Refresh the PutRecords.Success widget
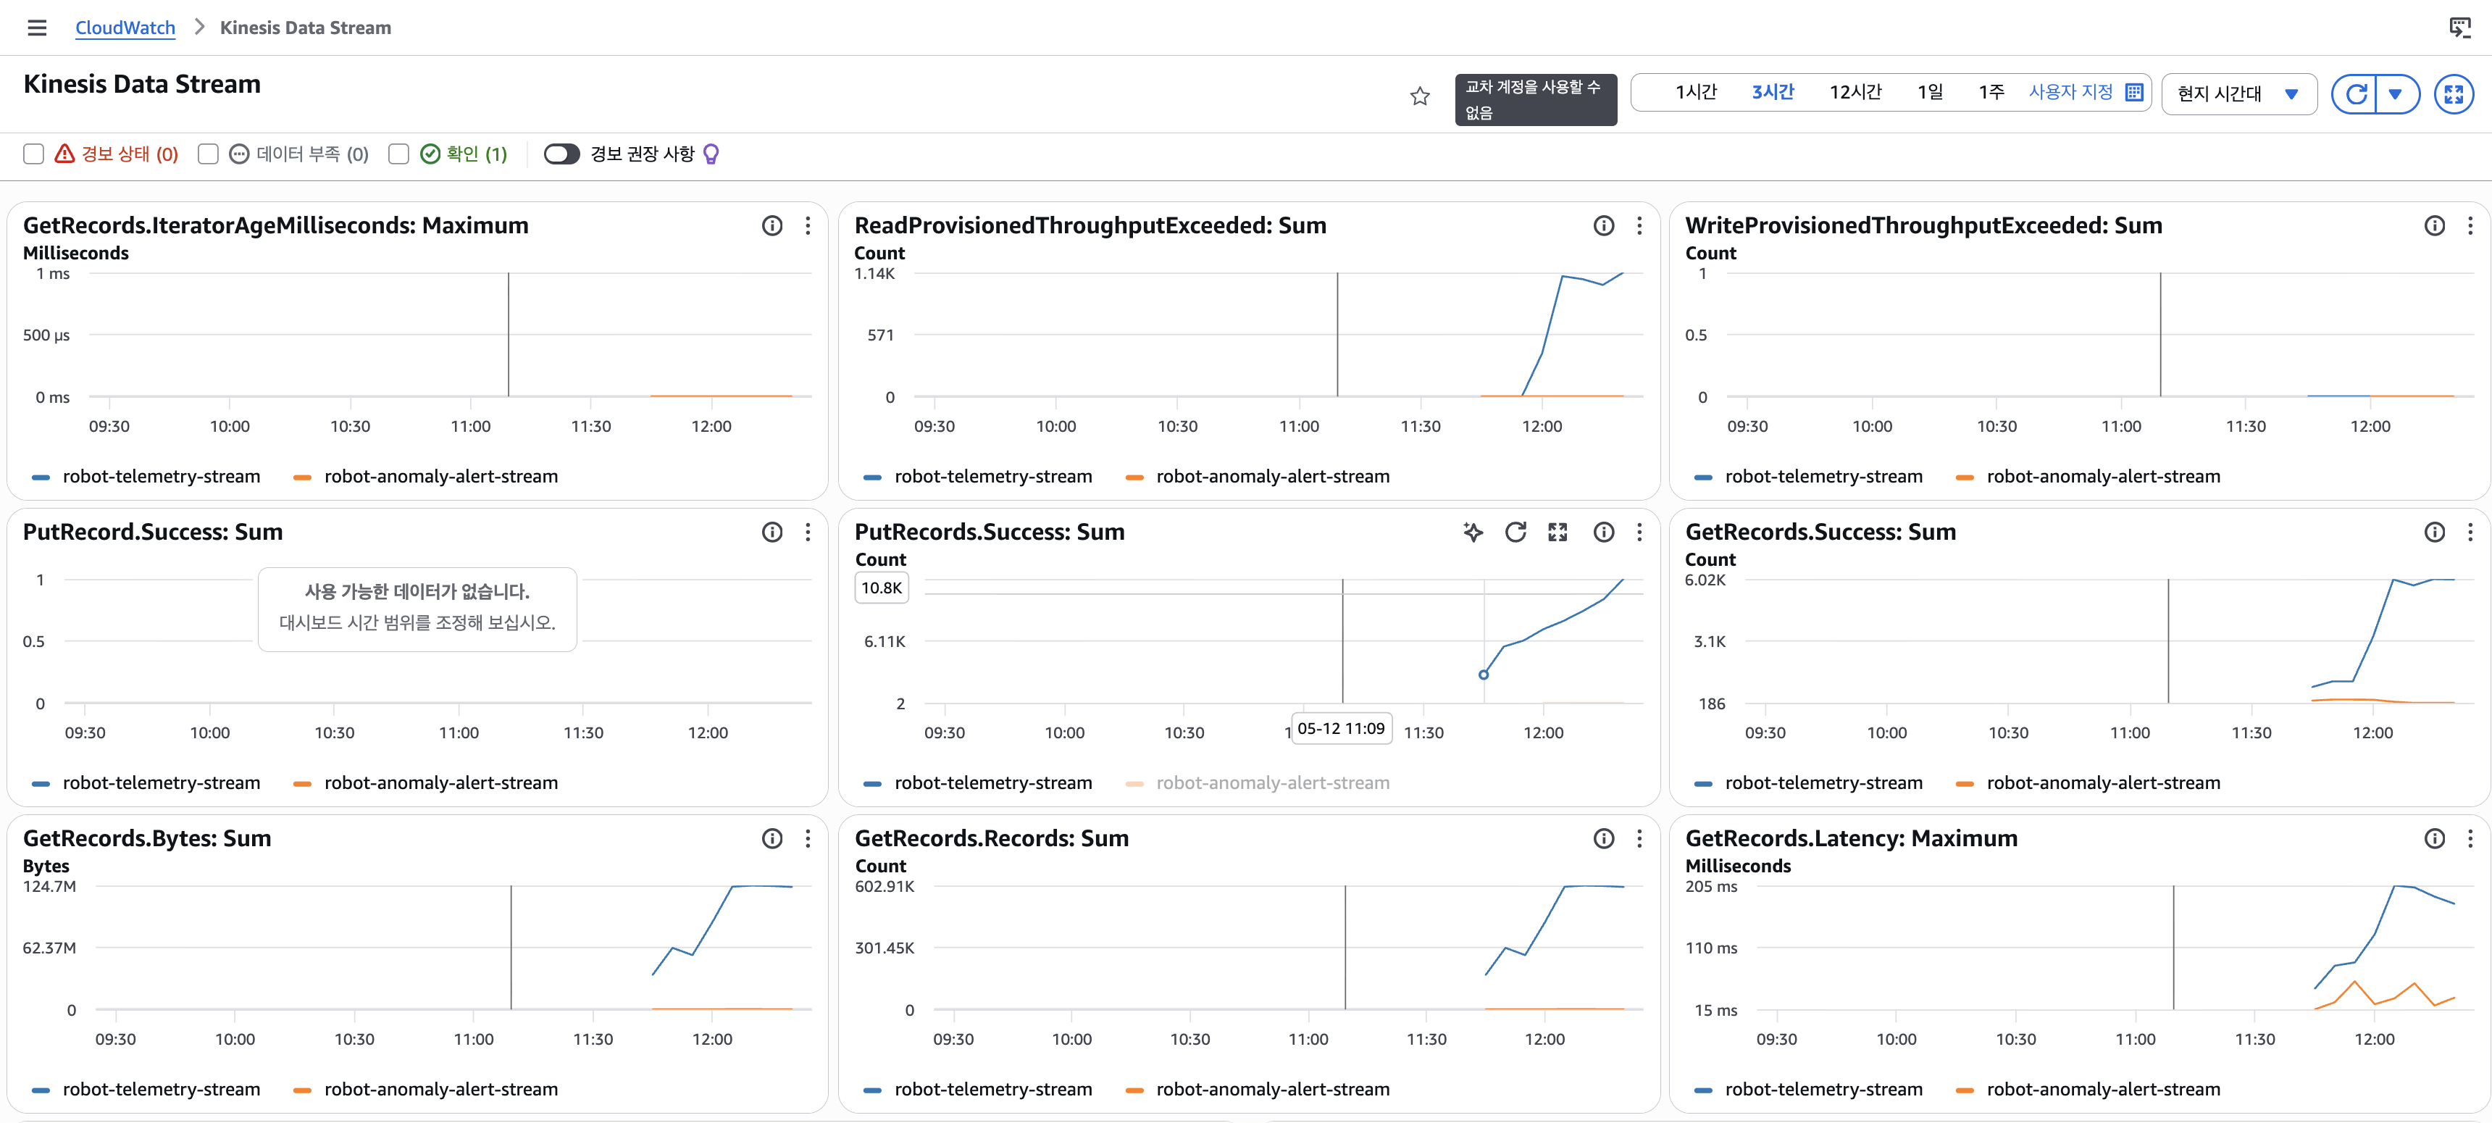Screen dimensions: 2492x1123 [x=1515, y=533]
